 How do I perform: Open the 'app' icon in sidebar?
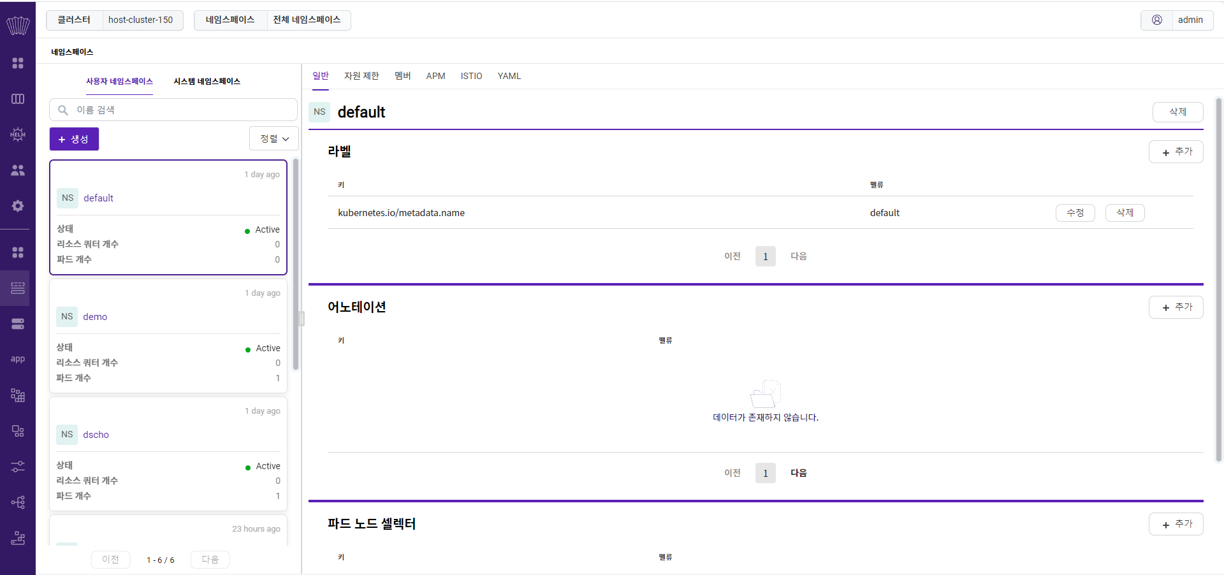pos(18,359)
